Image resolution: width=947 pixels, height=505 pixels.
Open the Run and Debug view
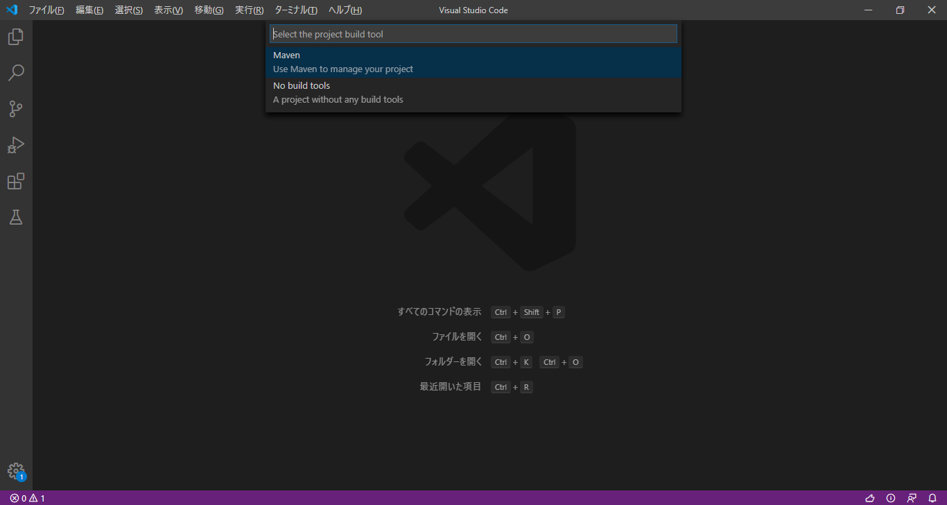point(16,145)
